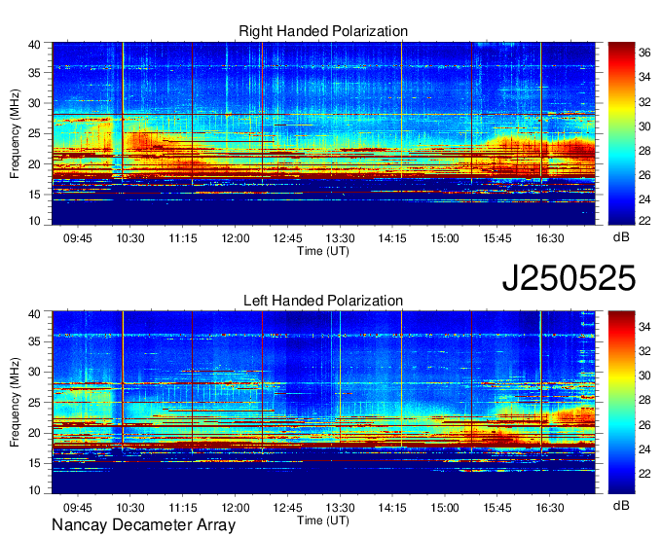Screen dimensions: 662x537
Task: Click the 20 MHz tick of the left-handed plot
Action: 34,433
